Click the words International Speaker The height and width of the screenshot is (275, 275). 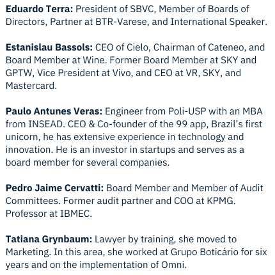pos(217,22)
